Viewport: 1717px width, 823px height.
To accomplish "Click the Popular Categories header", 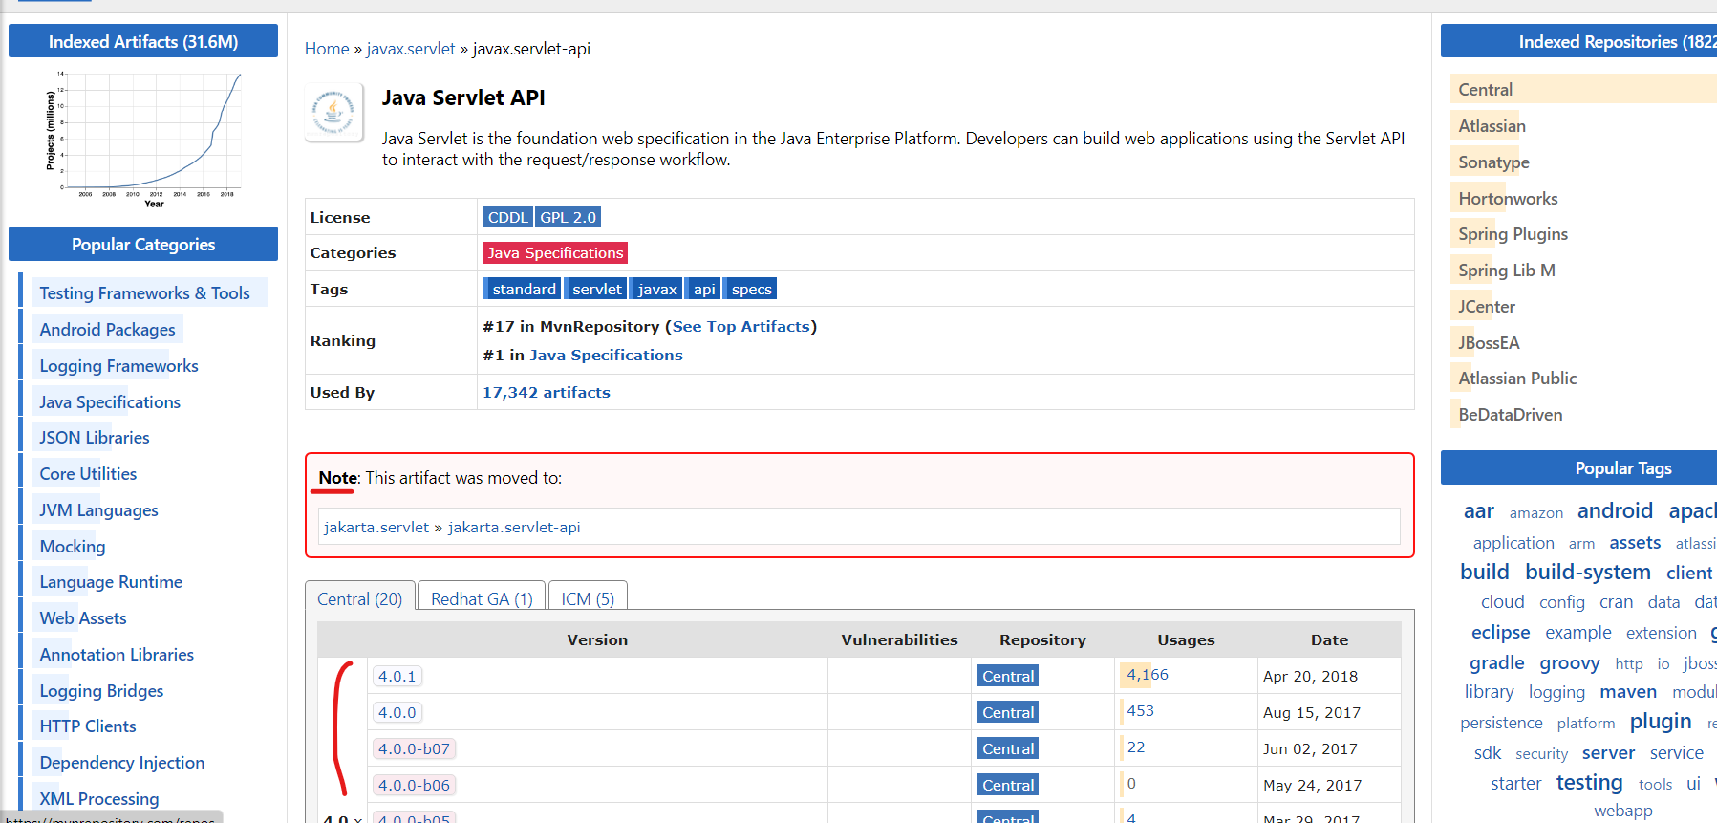I will [143, 244].
